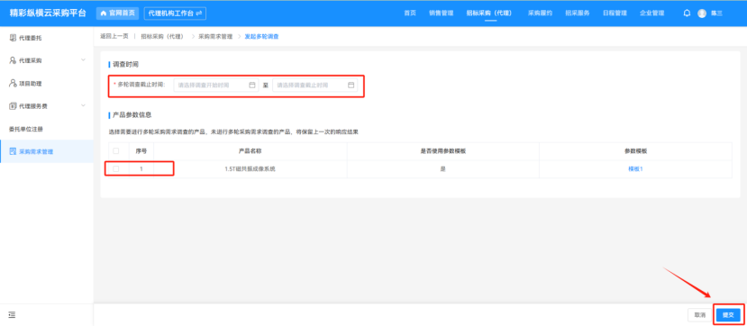Click the switch arrows icon beside 代理机构工作台
747x326 pixels.
coord(198,14)
